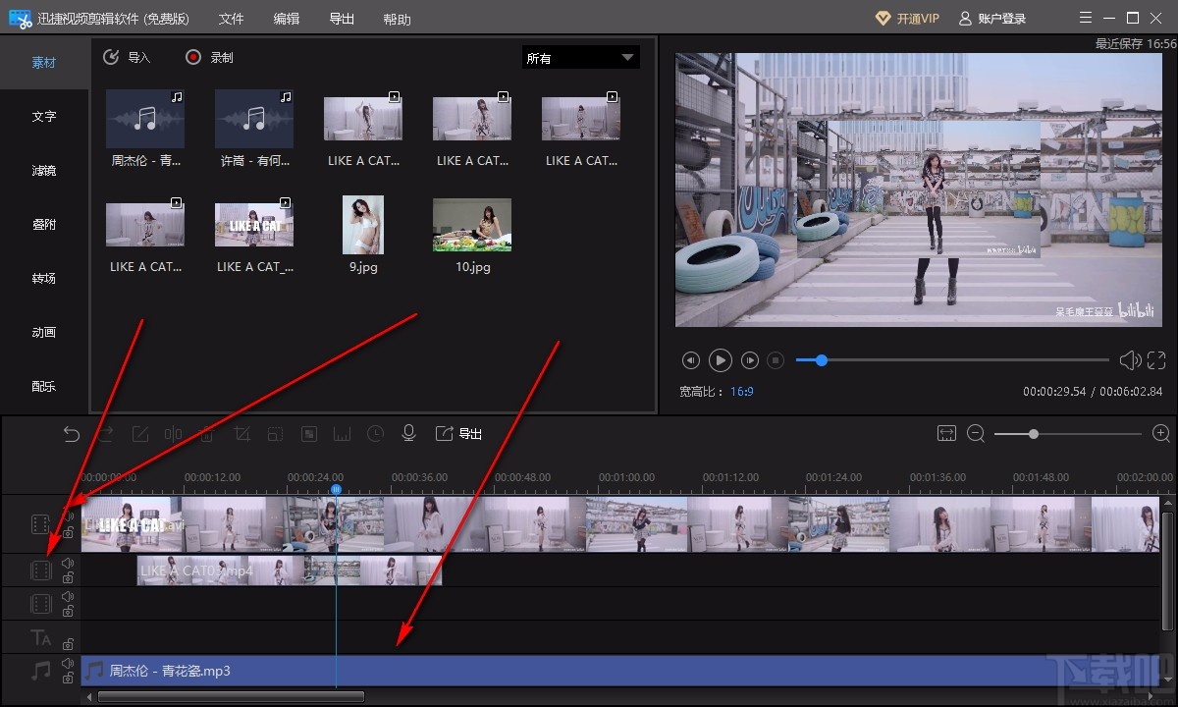1178x707 pixels.
Task: Step to the next frame in preview
Action: 750,360
